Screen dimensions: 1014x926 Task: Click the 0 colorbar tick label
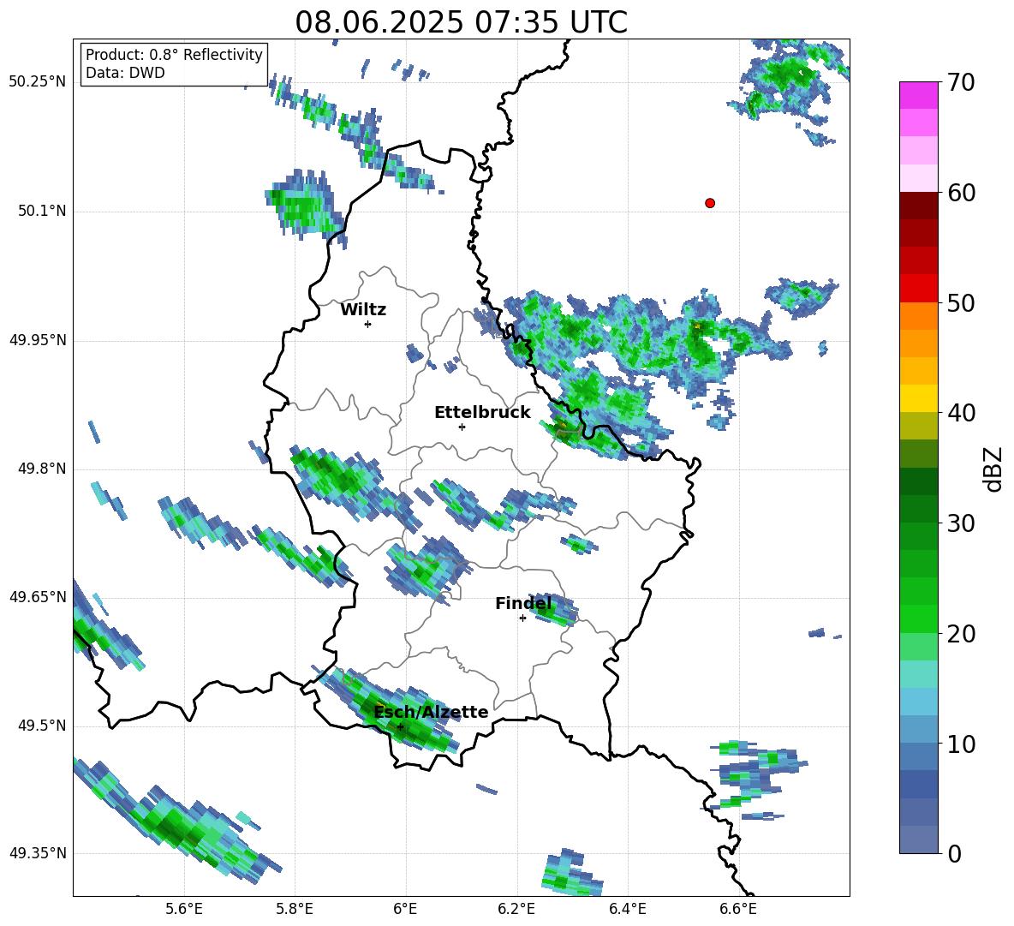pyautogui.click(x=954, y=853)
